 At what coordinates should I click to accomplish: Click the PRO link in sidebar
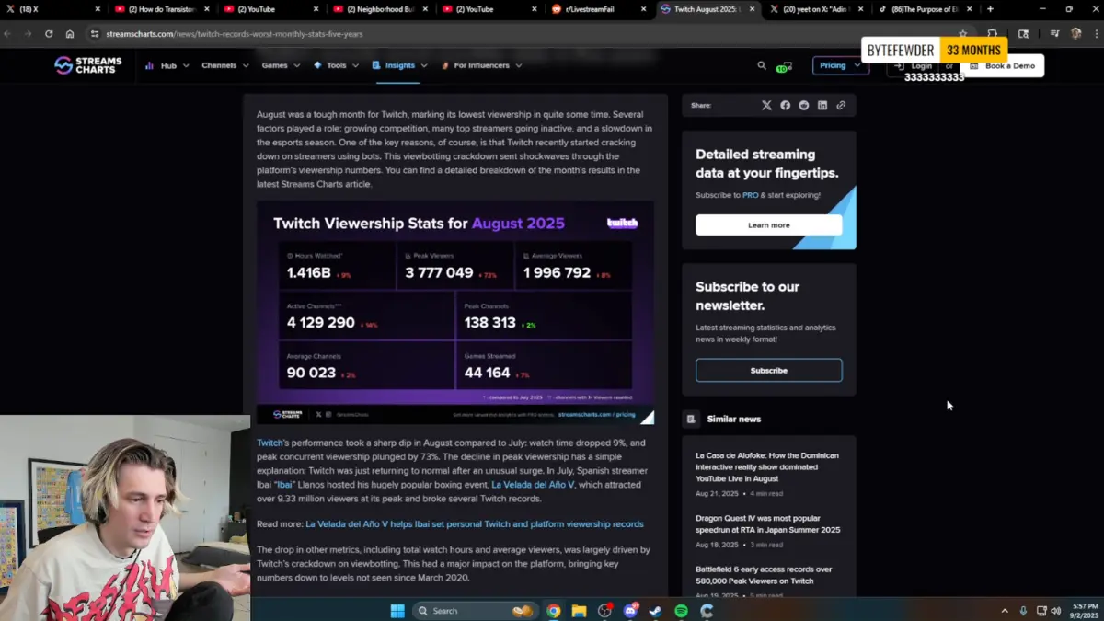click(x=751, y=195)
